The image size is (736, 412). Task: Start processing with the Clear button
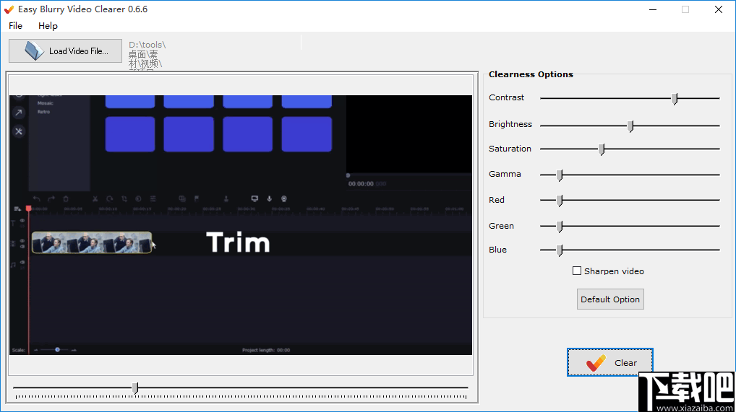coord(609,362)
